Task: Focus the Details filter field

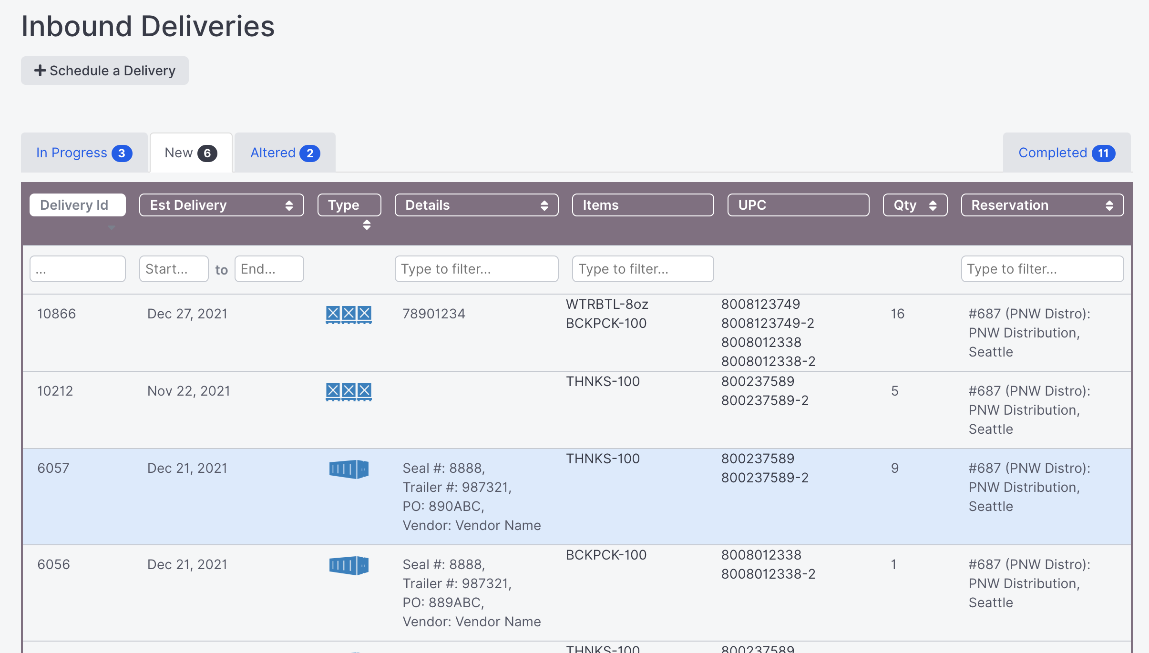Action: [x=476, y=269]
